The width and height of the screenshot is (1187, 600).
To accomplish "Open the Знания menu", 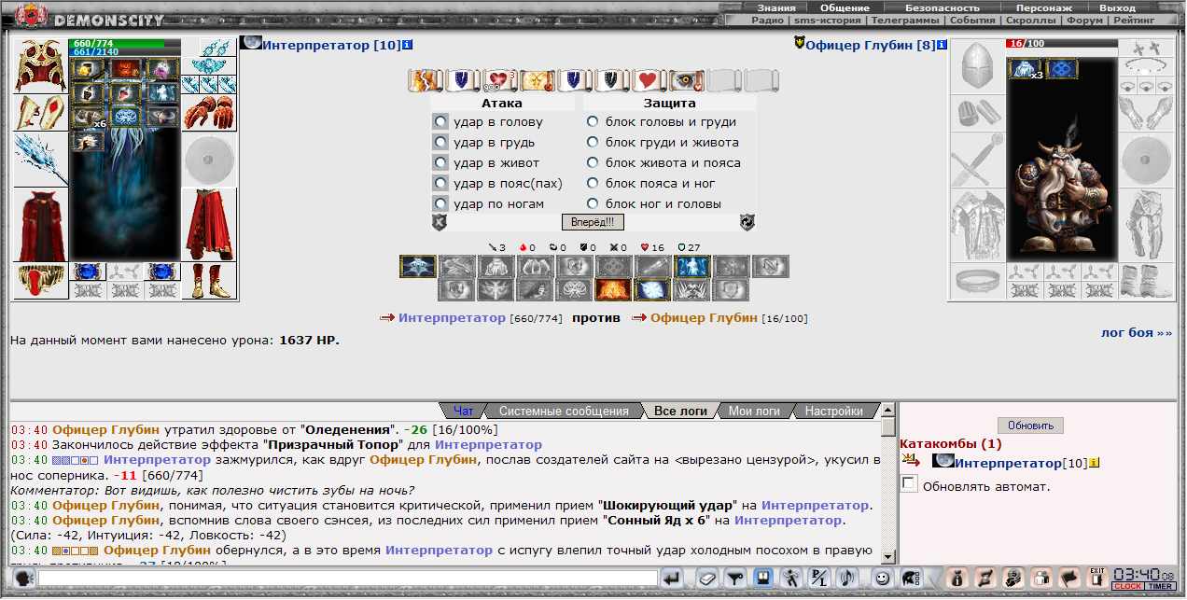I will (776, 7).
